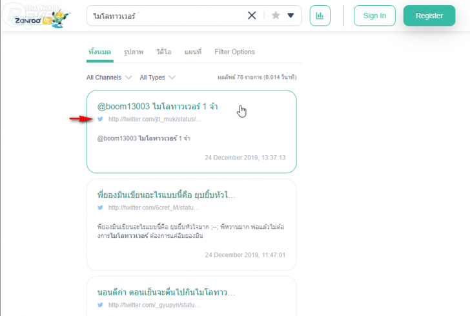
Task: Click the star favorite icon in search bar
Action: pyautogui.click(x=276, y=16)
